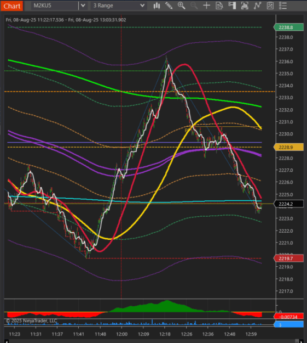Show the Data Box icon
The height and width of the screenshot is (343, 307).
[x=219, y=5]
